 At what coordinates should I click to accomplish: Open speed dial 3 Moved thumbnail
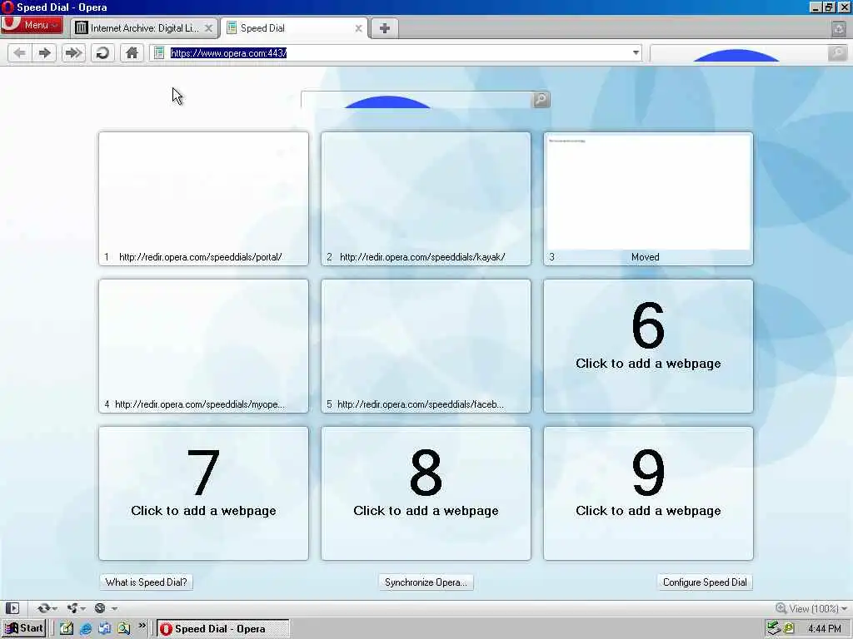tap(648, 199)
